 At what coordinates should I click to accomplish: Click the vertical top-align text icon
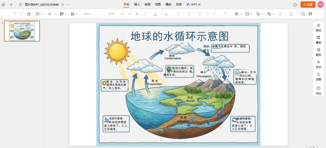pyautogui.click(x=225, y=14)
